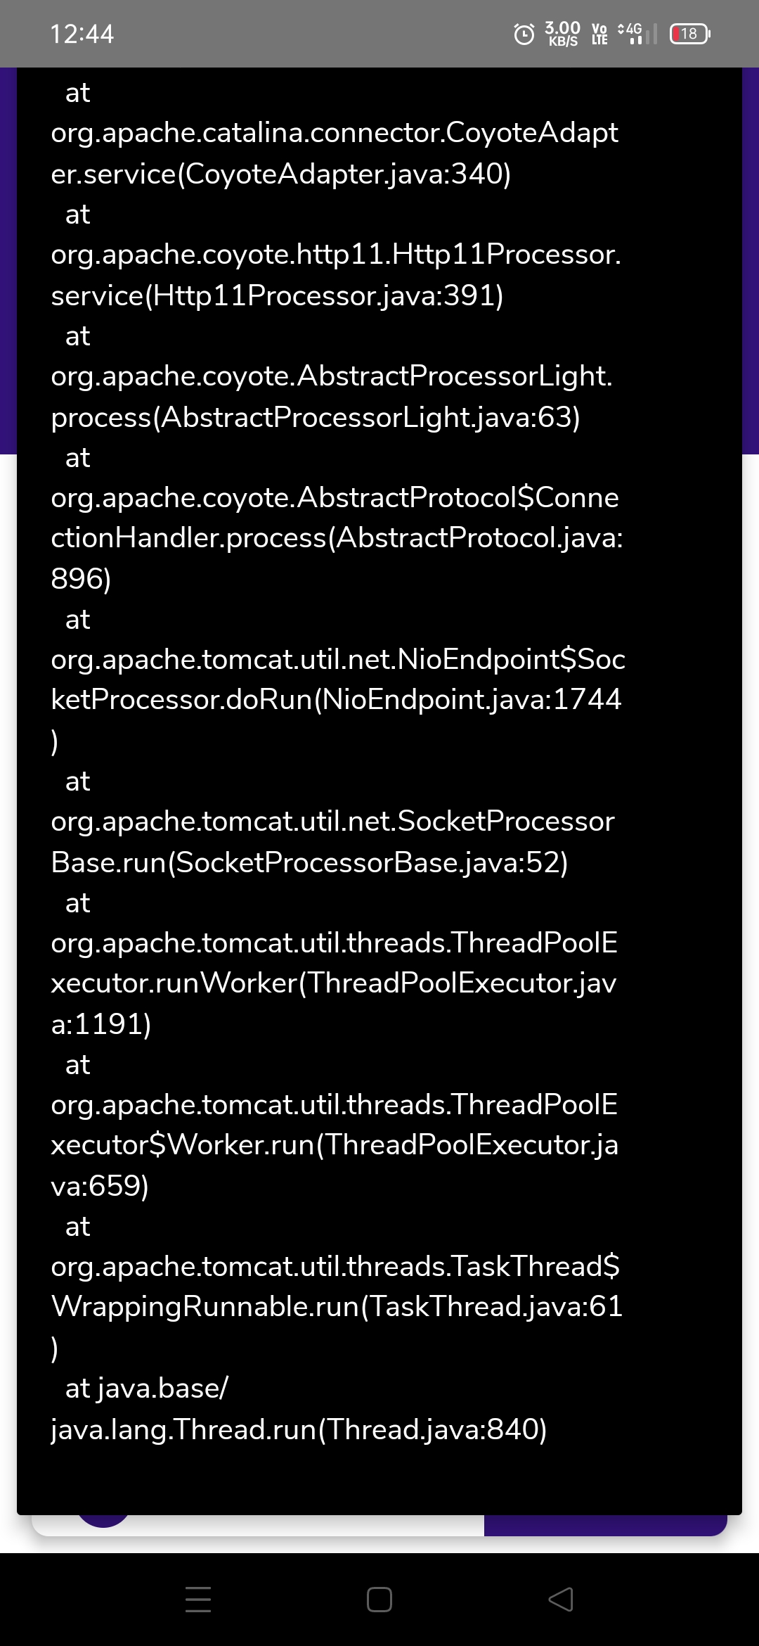Tap the VoLTE status icon
The image size is (759, 1646).
(599, 34)
